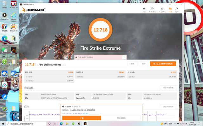Click the Load result button

[x=133, y=64]
